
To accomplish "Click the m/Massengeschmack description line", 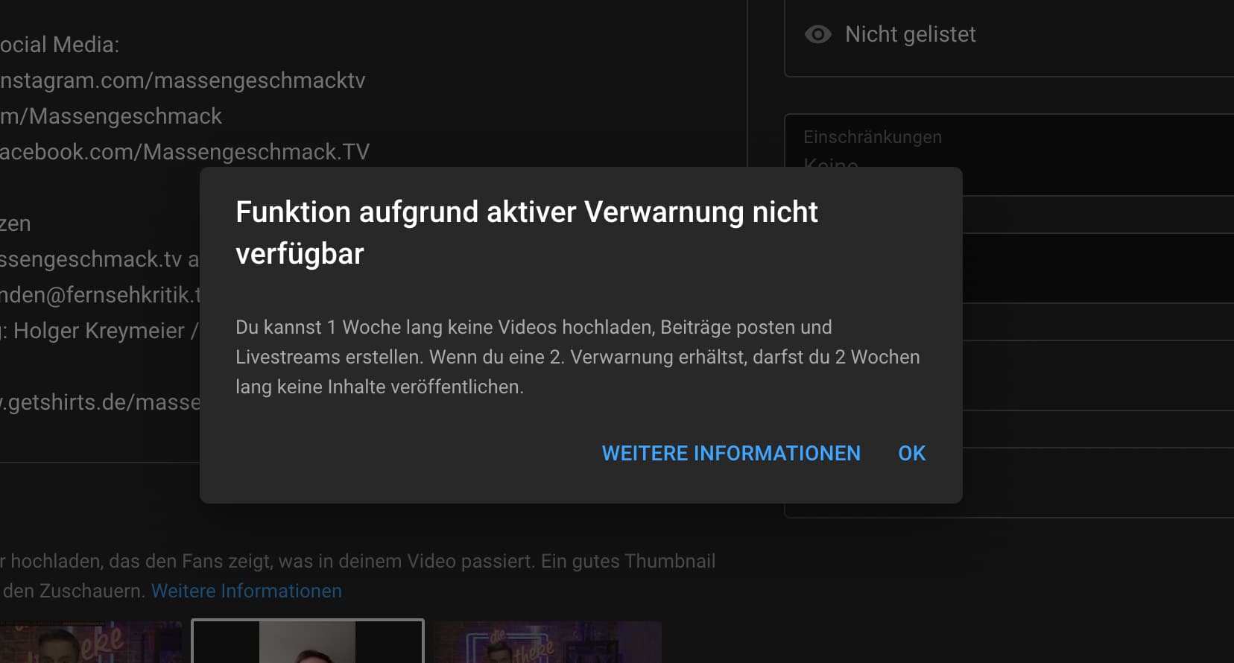I will (x=111, y=116).
